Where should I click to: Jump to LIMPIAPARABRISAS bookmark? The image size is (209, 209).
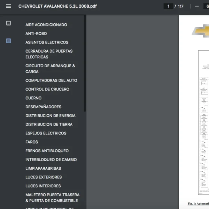(x=43, y=168)
